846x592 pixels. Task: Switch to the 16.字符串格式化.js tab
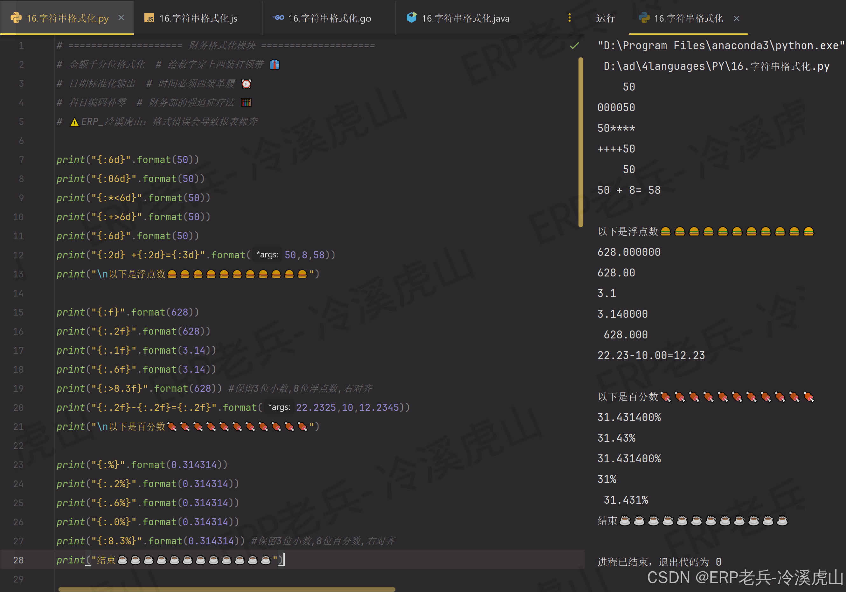[198, 18]
